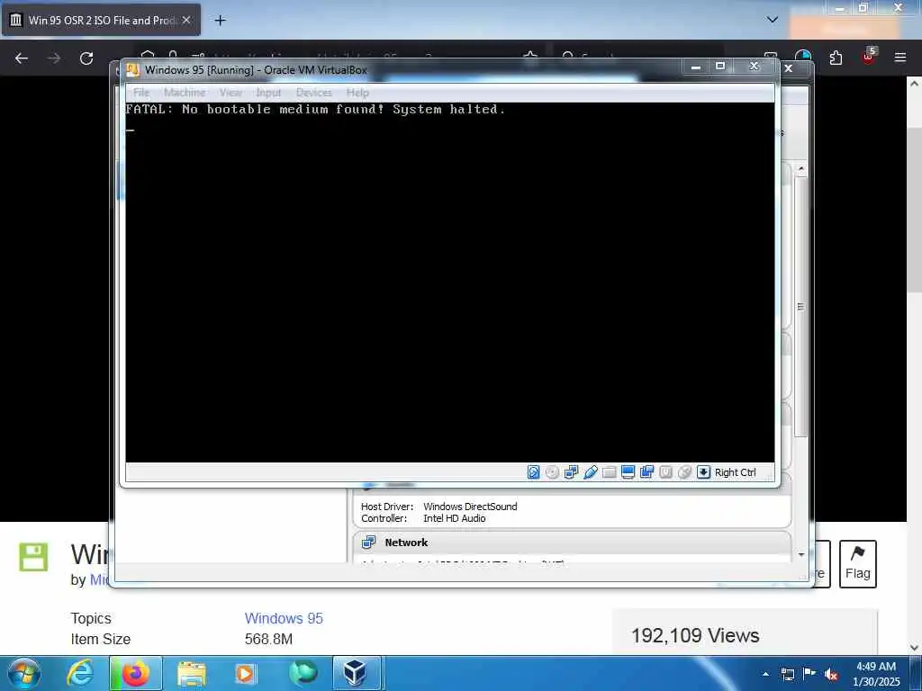This screenshot has width=922, height=691.
Task: Go back in Firefox browser
Action: [x=22, y=58]
